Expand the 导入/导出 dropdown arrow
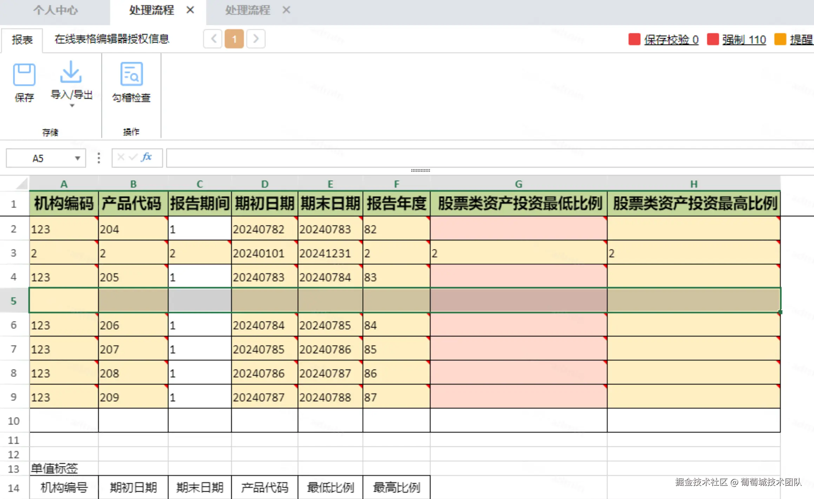814x499 pixels. click(x=72, y=106)
